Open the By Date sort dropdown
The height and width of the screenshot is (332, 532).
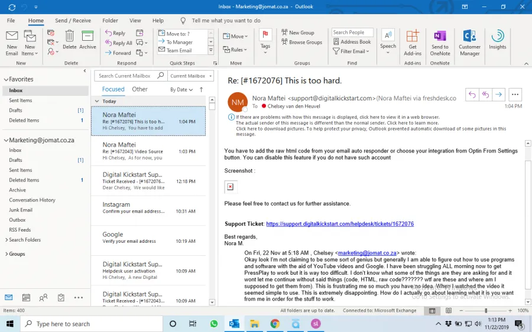point(181,90)
